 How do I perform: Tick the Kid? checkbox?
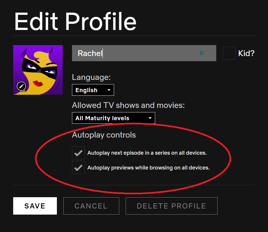point(229,53)
